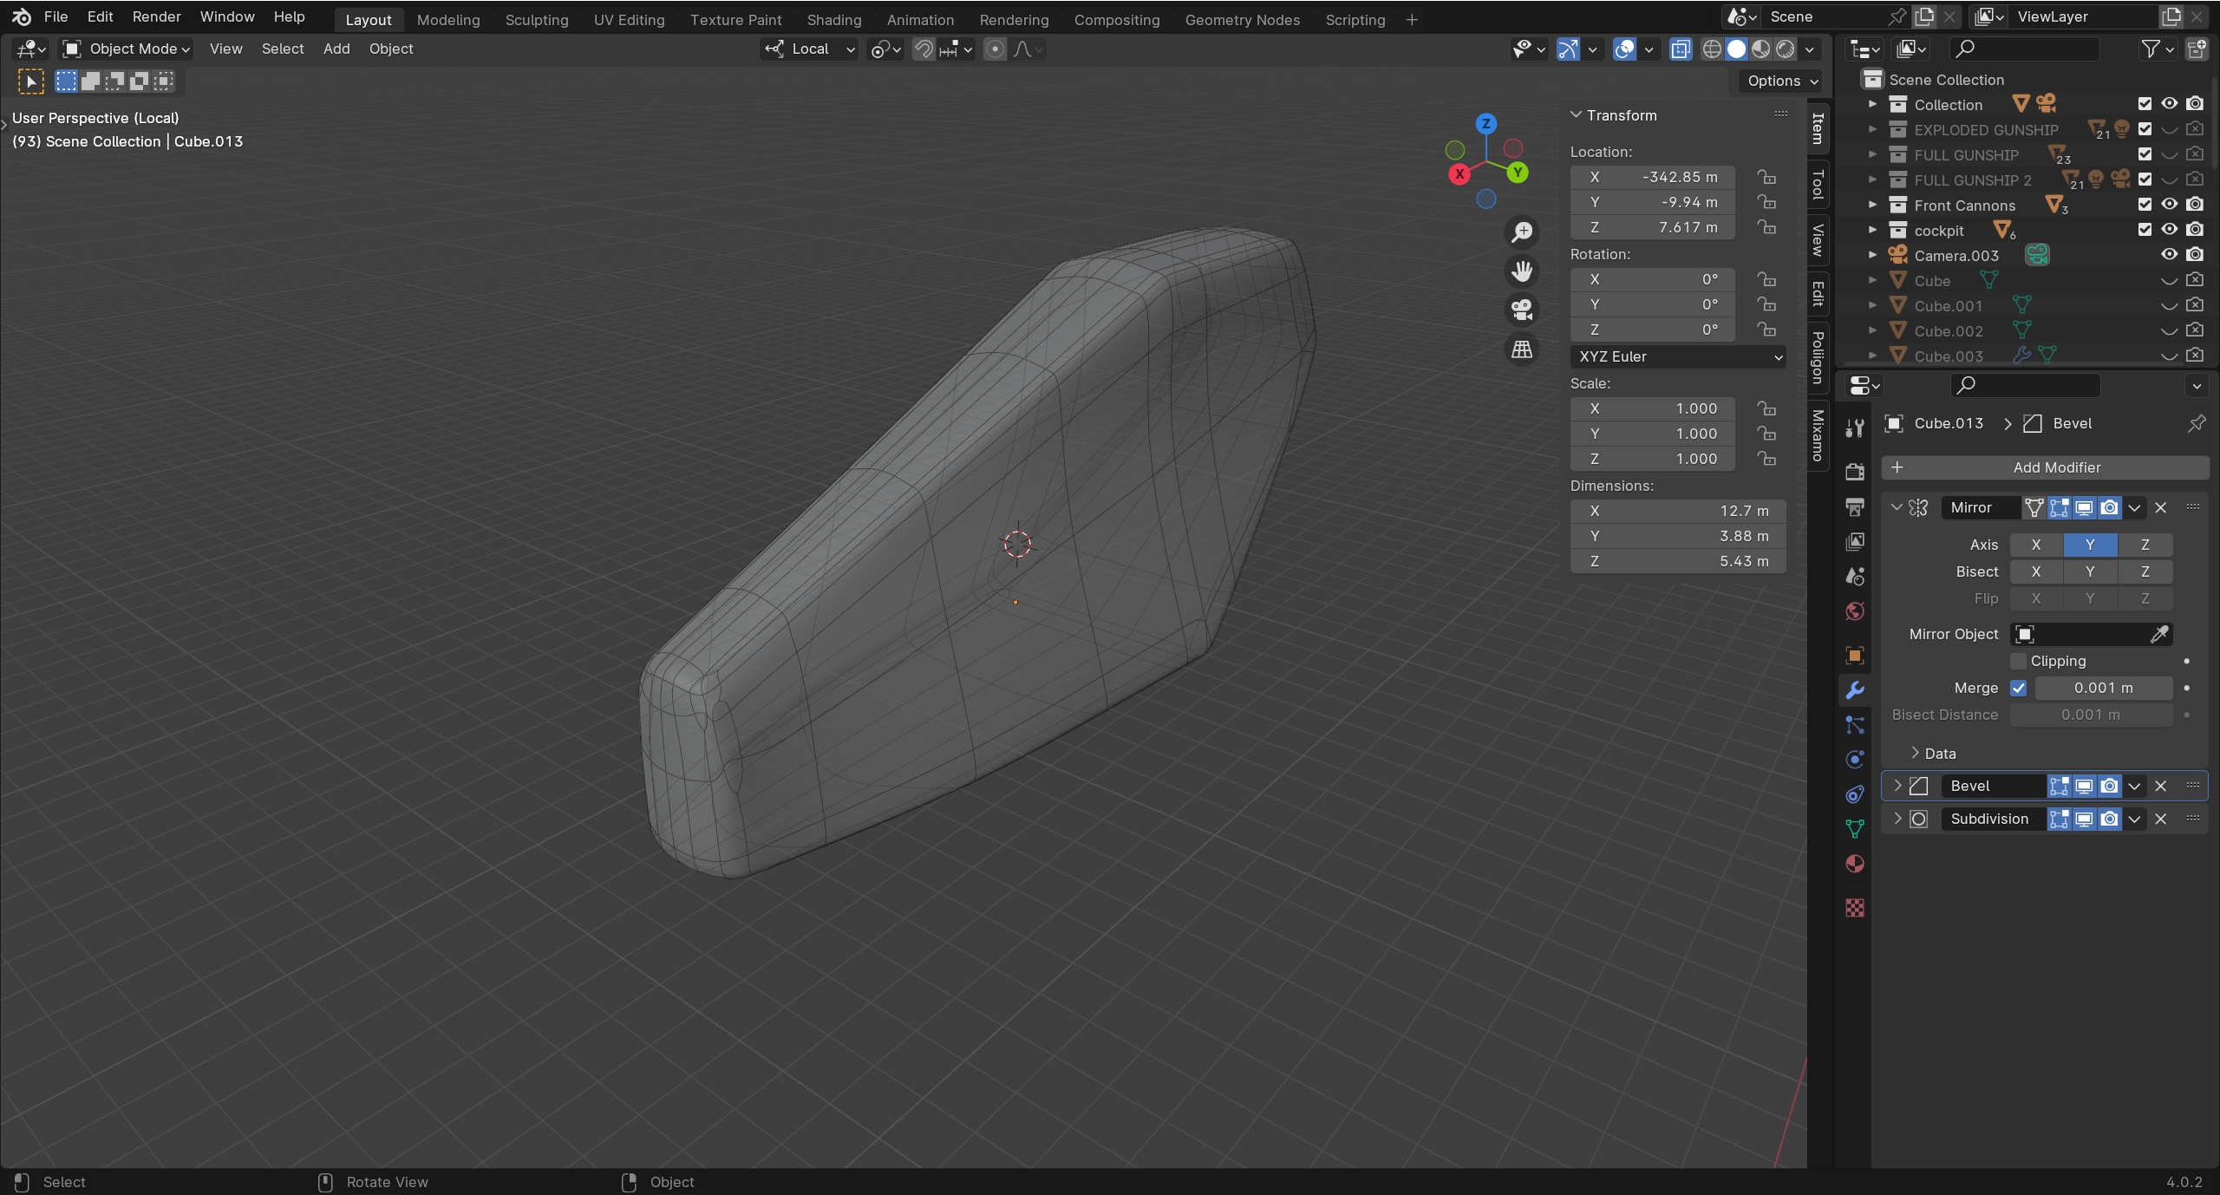Adjust the Merge distance 0.001 m field

2104,688
